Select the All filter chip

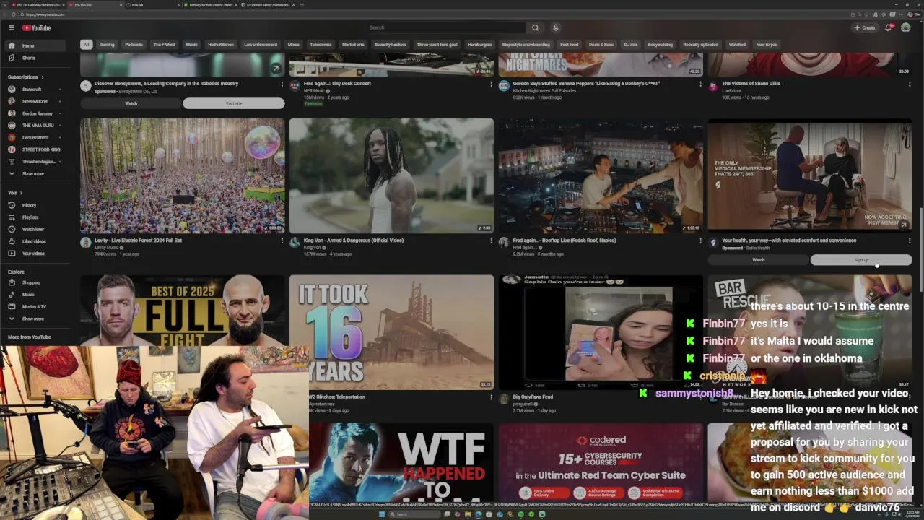click(x=86, y=45)
